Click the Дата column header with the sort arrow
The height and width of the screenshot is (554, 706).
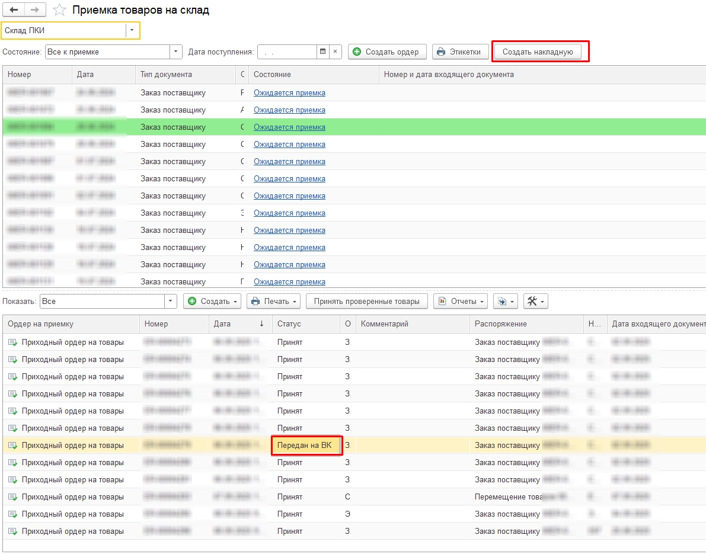[x=241, y=324]
